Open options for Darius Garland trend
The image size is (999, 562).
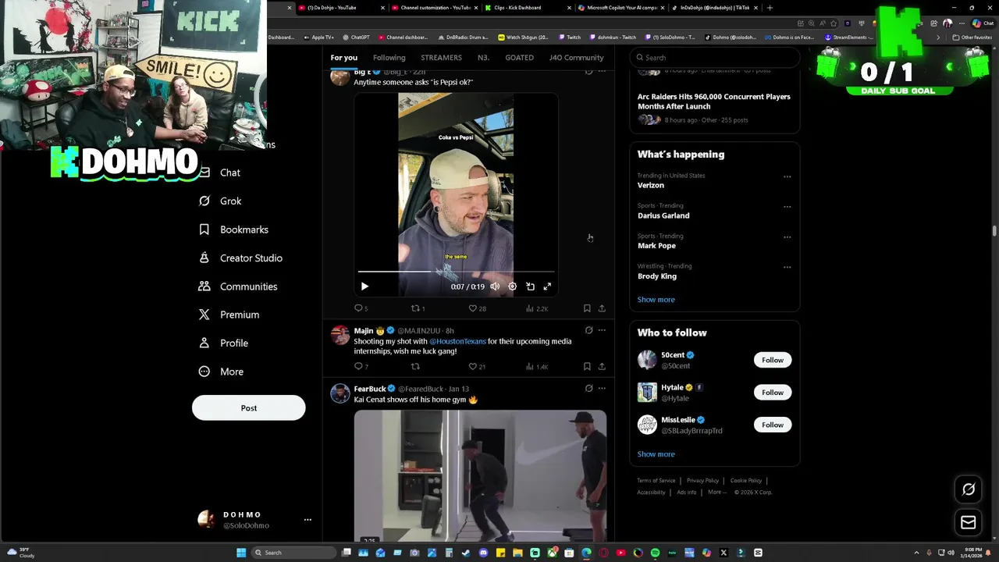[787, 207]
